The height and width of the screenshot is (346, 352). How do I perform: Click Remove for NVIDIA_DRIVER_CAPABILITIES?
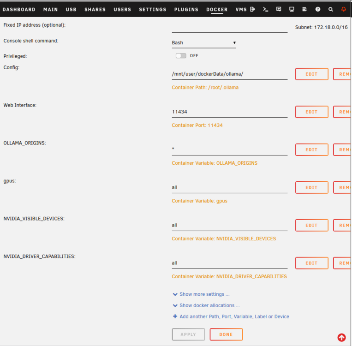343,263
